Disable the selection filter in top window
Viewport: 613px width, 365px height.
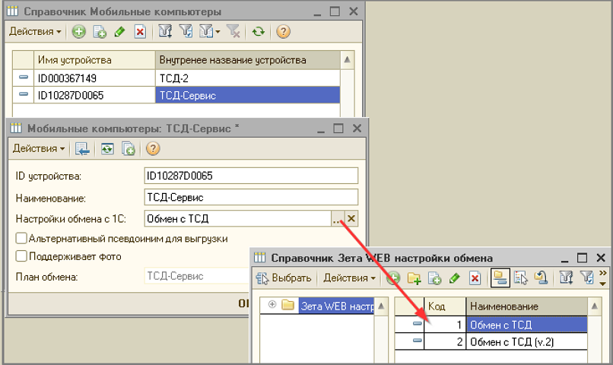point(233,32)
